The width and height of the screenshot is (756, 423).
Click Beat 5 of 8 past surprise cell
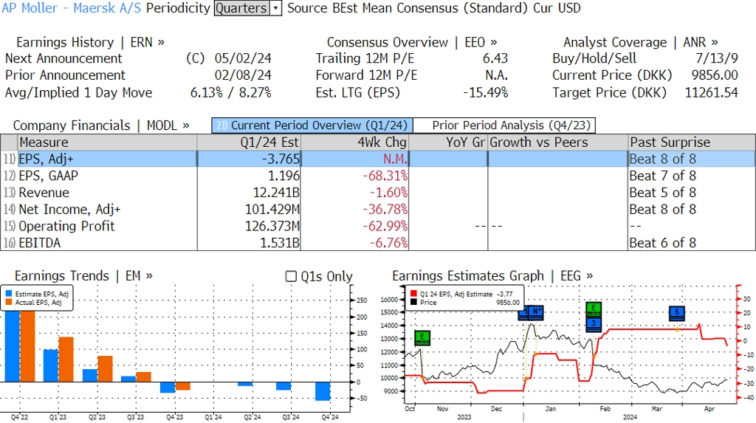[x=663, y=193]
